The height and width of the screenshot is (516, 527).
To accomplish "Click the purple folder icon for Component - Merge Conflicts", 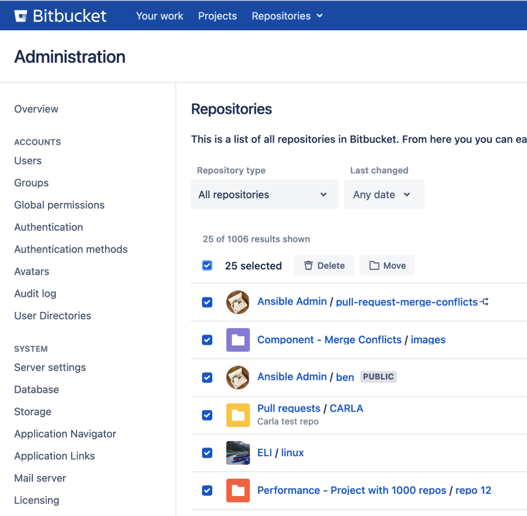I will tap(238, 340).
